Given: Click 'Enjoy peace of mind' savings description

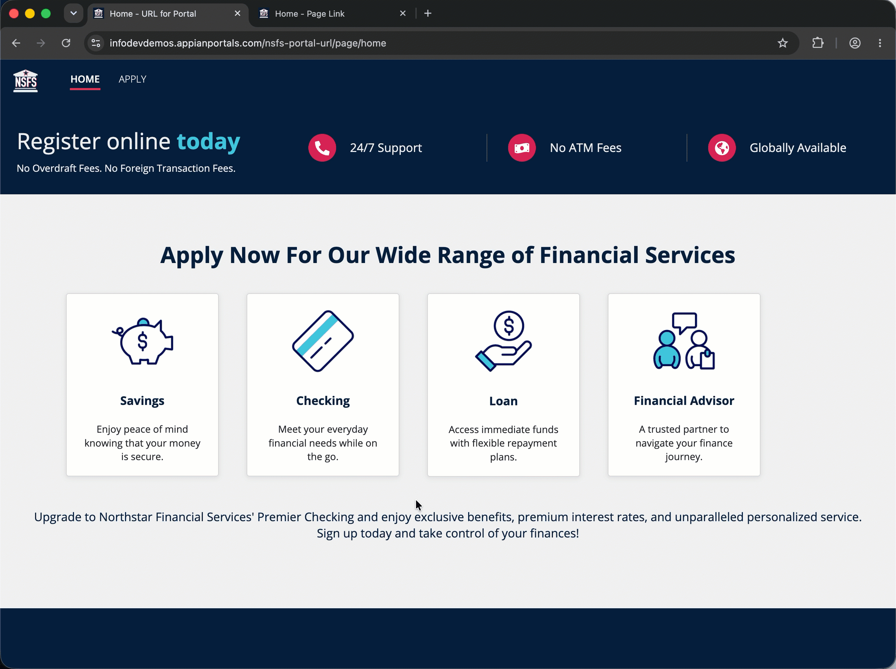Looking at the screenshot, I should coord(142,443).
